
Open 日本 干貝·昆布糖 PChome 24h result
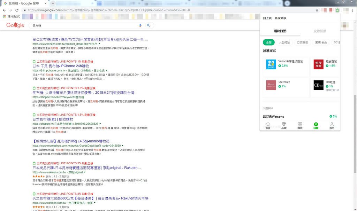(61, 66)
